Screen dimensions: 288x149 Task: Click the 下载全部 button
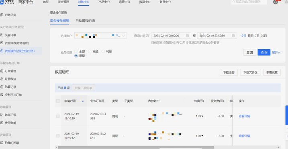click(x=229, y=72)
